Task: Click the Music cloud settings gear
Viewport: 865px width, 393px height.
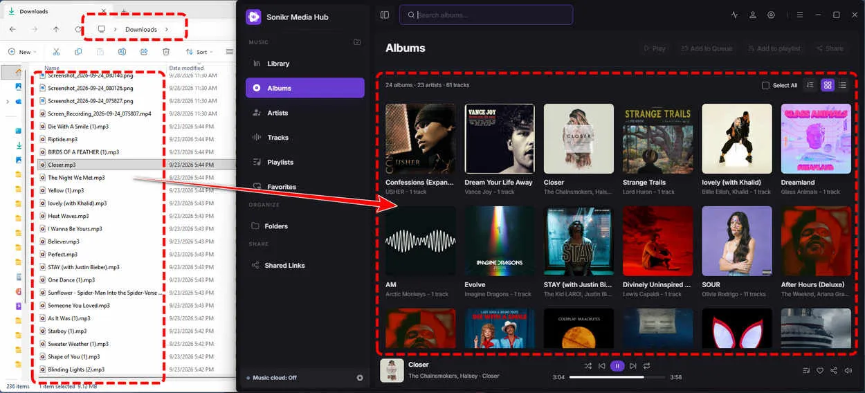Action: coord(359,378)
